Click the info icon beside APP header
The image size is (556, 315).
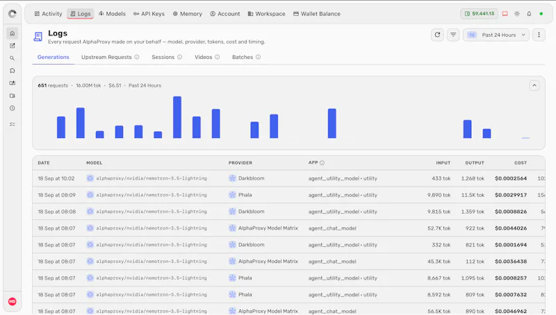[x=322, y=163]
